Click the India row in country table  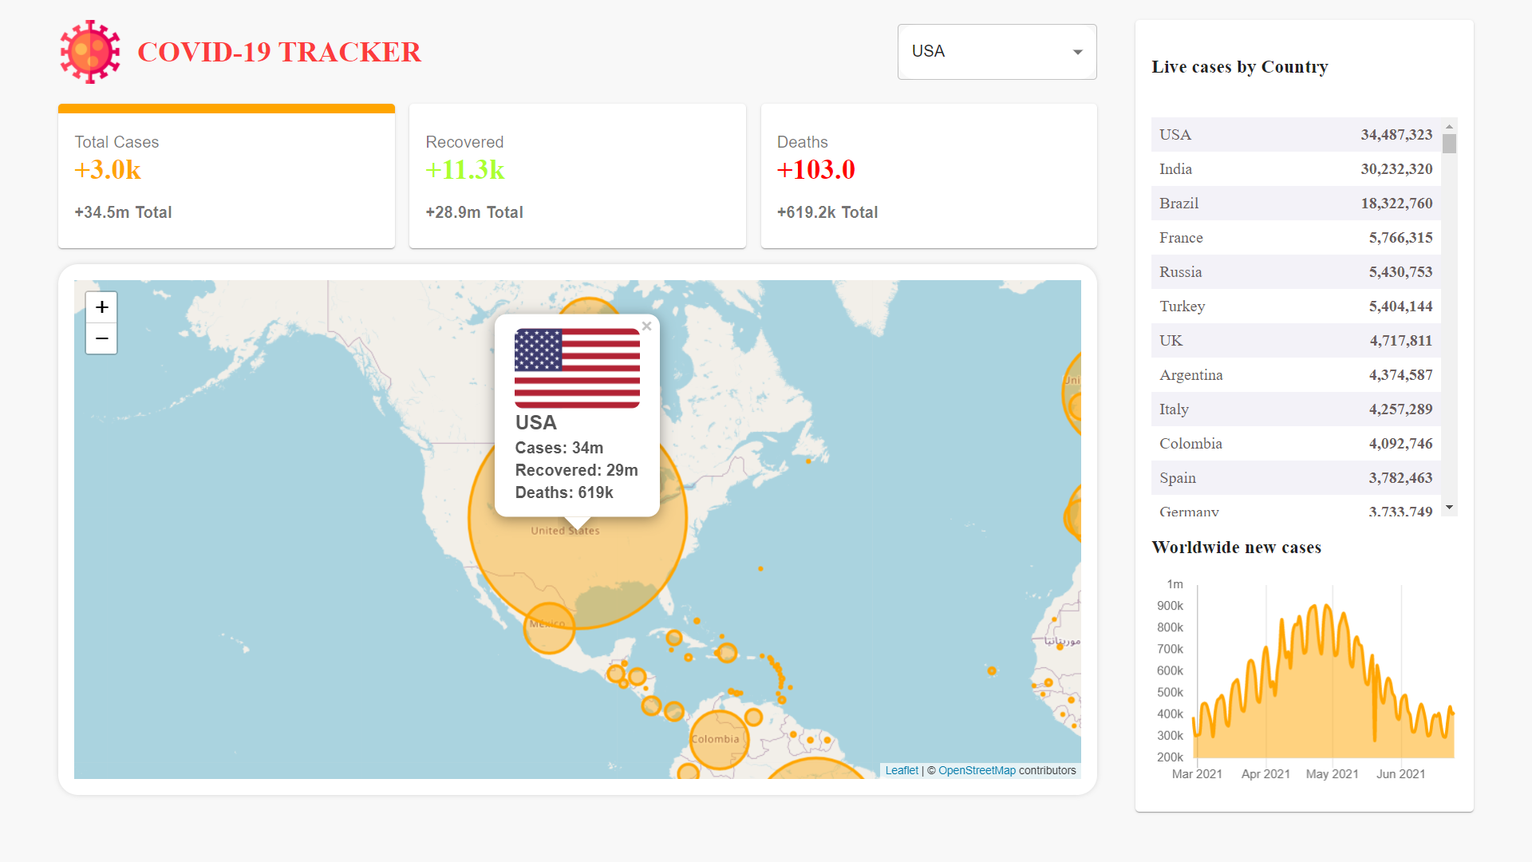pos(1295,169)
